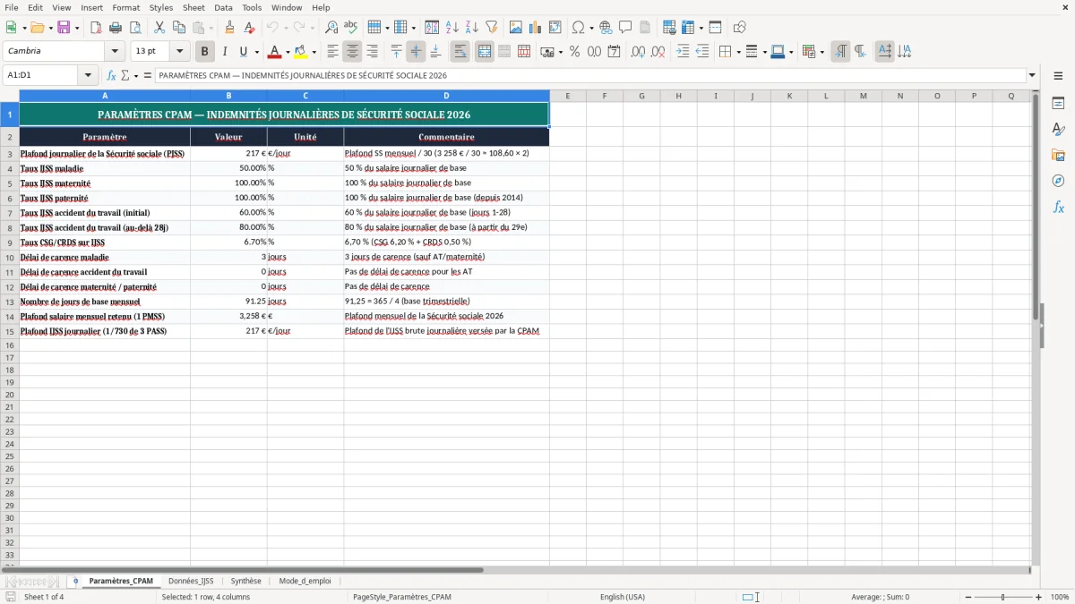This screenshot has height=604, width=1075.
Task: Apply the yellow background color swatch
Action: (x=302, y=52)
